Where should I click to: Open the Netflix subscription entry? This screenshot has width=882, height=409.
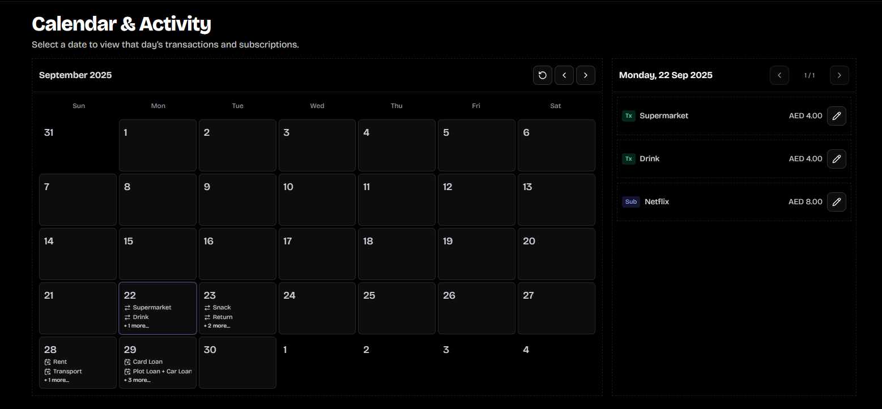pos(657,201)
